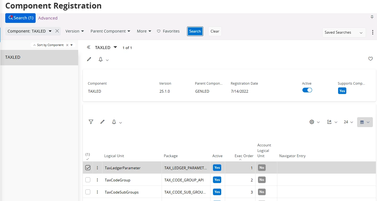Viewport: 377px width, 201px height.
Task: Click the GENLED parent component value
Action: (202, 91)
